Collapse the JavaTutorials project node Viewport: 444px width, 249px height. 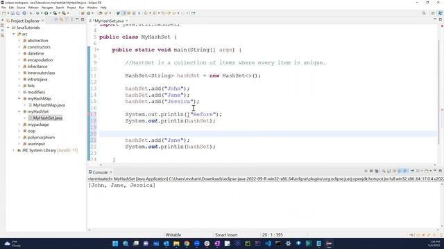pyautogui.click(x=8, y=28)
